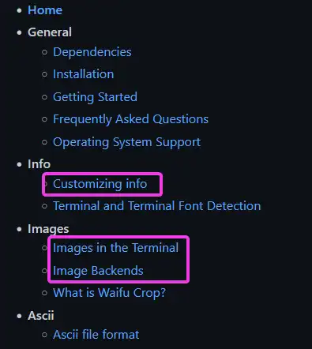The height and width of the screenshot is (349, 312).
Task: Open What is Waifu Crop? page
Action: click(x=110, y=293)
